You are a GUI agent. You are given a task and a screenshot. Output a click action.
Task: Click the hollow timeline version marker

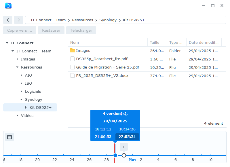tap(124, 155)
